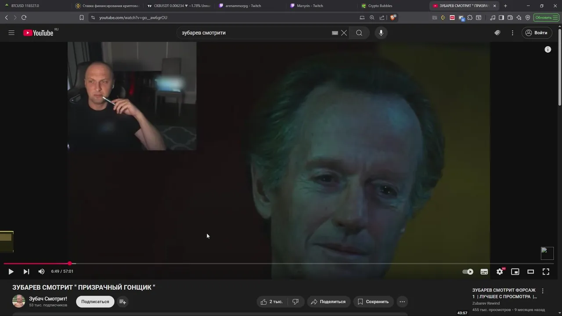Click the Обновить update button
The image size is (562, 316).
[x=546, y=18]
